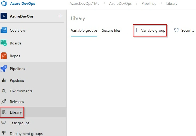The image size is (196, 136).
Task: Click the Environments icon
Action: pos(4,91)
